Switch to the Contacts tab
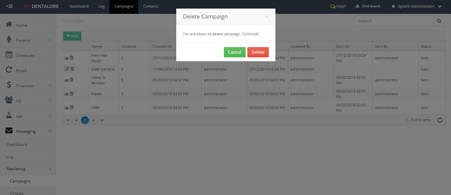This screenshot has height=195, width=451. (x=150, y=6)
